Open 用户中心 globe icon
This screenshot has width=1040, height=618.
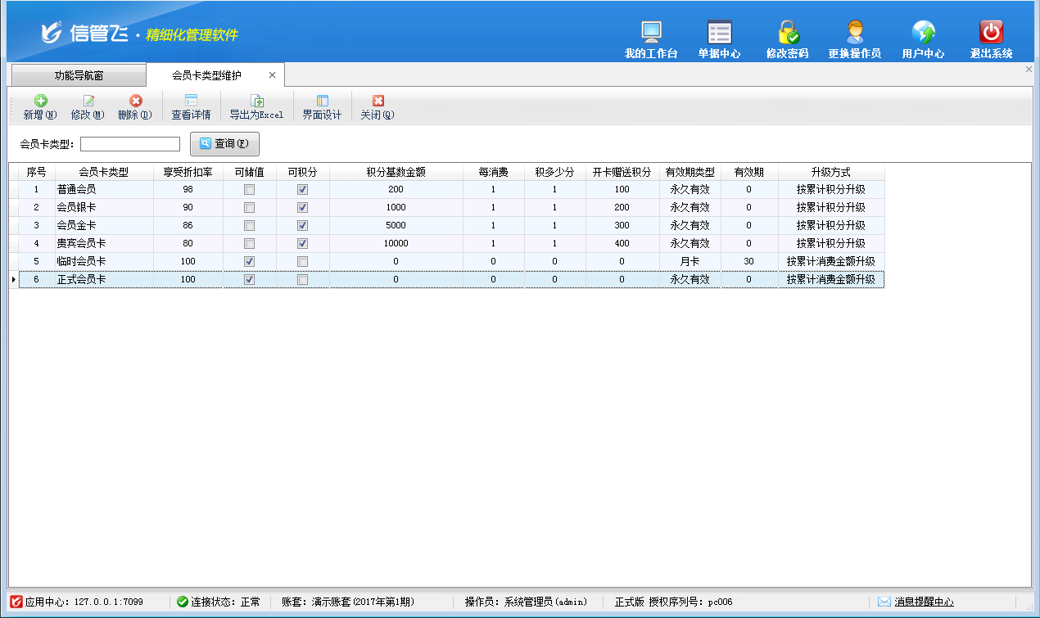[x=923, y=33]
